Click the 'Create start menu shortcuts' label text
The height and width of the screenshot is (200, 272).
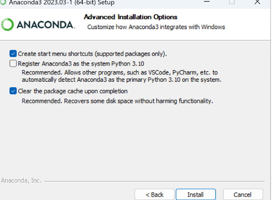pos(92,54)
